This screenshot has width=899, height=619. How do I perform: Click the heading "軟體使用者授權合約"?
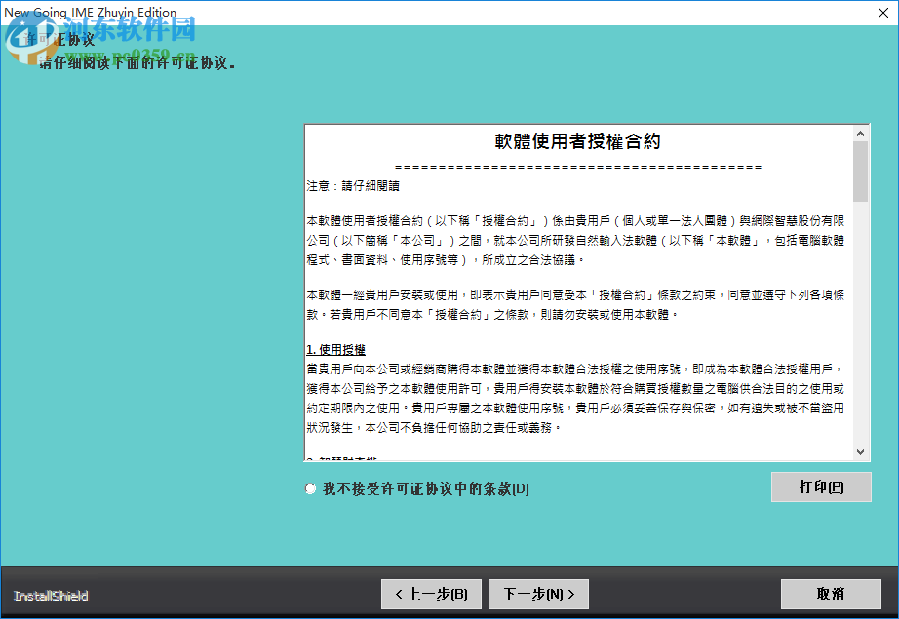577,141
